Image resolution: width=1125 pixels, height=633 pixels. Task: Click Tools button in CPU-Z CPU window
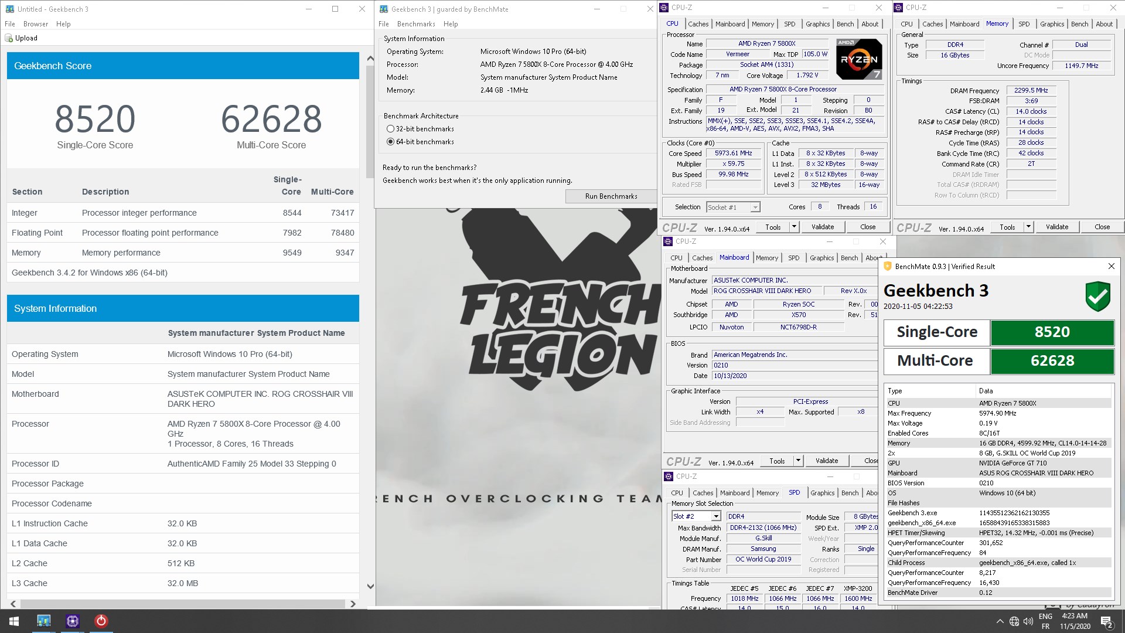[x=773, y=227]
